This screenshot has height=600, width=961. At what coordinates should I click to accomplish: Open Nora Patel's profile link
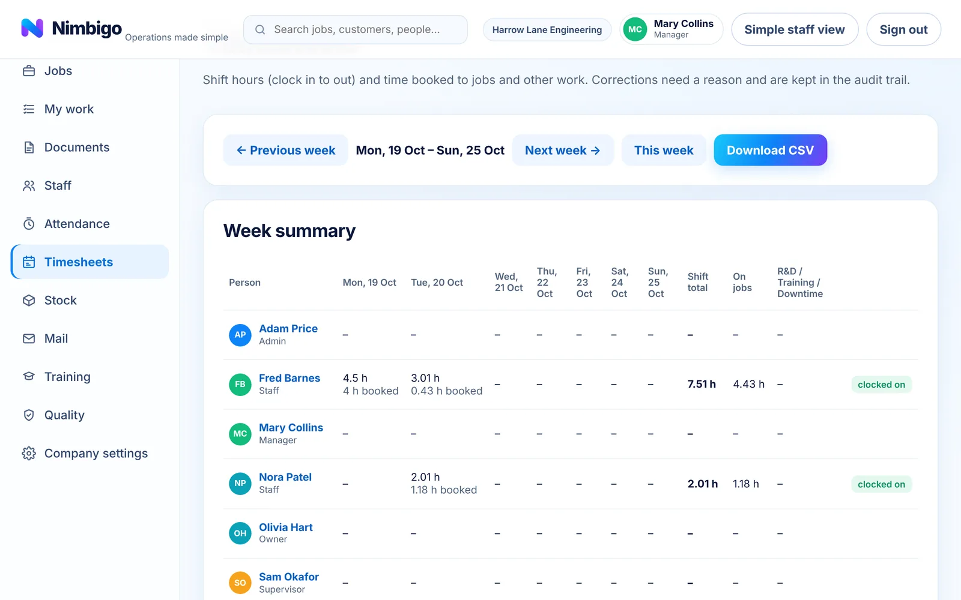click(x=285, y=477)
